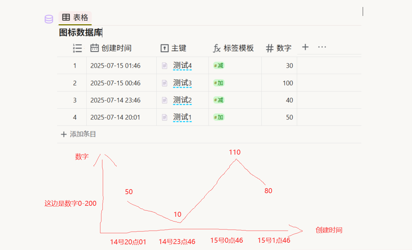
Task: Click the #加 tag in 测试1 row
Action: (219, 117)
